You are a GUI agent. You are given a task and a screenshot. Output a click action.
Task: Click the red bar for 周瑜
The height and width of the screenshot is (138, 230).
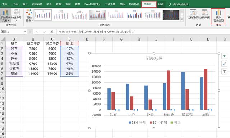coord(206,89)
